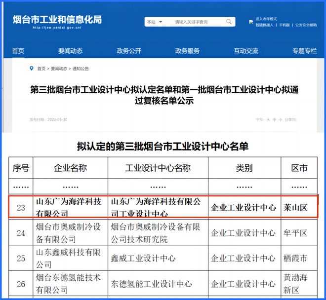326x300 pixels.
Task: Click the icon beside 进入老年模式
Action: pyautogui.click(x=251, y=22)
